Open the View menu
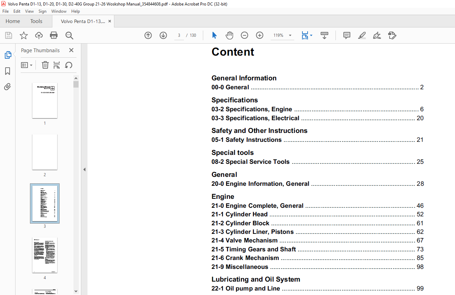455x295 pixels. [x=30, y=11]
